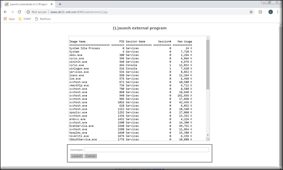283x170 pixels.
Task: Click the System Idle Process row
Action: (x=131, y=48)
